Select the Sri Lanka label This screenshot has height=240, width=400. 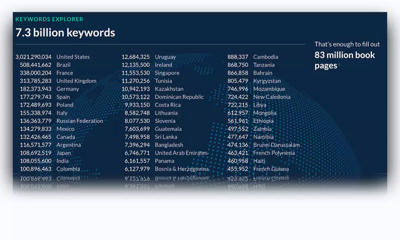click(166, 137)
